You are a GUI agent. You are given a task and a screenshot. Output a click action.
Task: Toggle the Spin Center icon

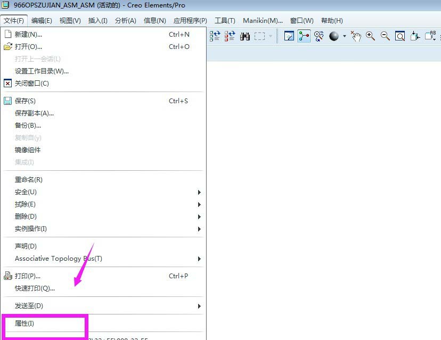pyautogui.click(x=304, y=36)
